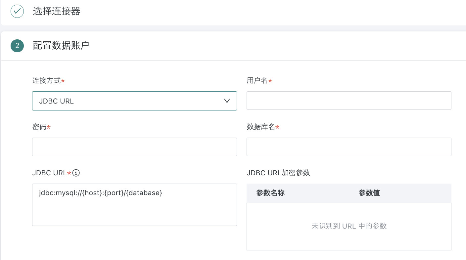Image resolution: width=466 pixels, height=260 pixels.
Task: Click the 用户名 field label
Action: coord(257,81)
